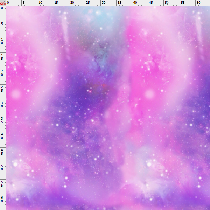Viewport: 210px width, 210px height.
Task: Click the 10 mark on horizontal ruler
Action: tap(40, 2)
